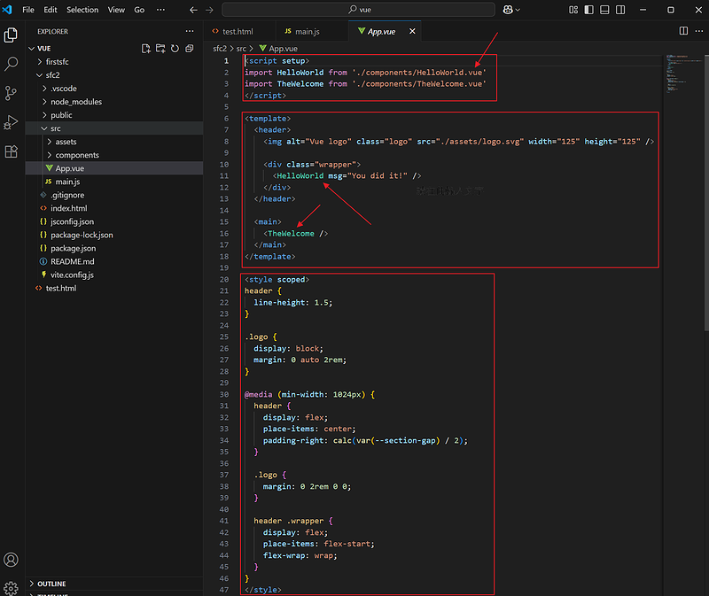Open the Run and Debug view

point(12,122)
